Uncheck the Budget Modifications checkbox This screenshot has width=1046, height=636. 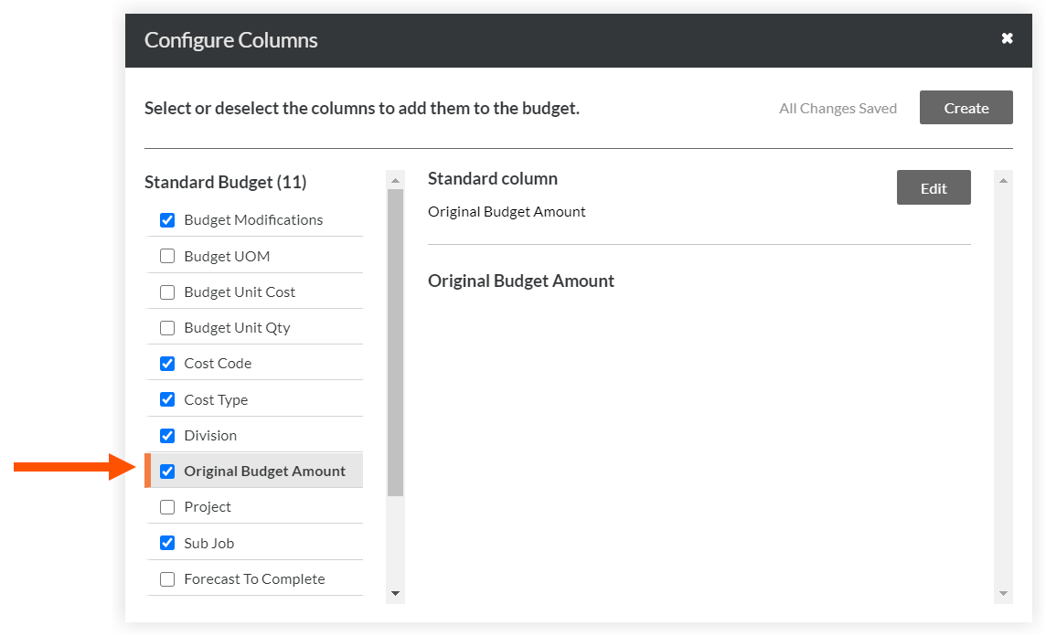coord(167,220)
